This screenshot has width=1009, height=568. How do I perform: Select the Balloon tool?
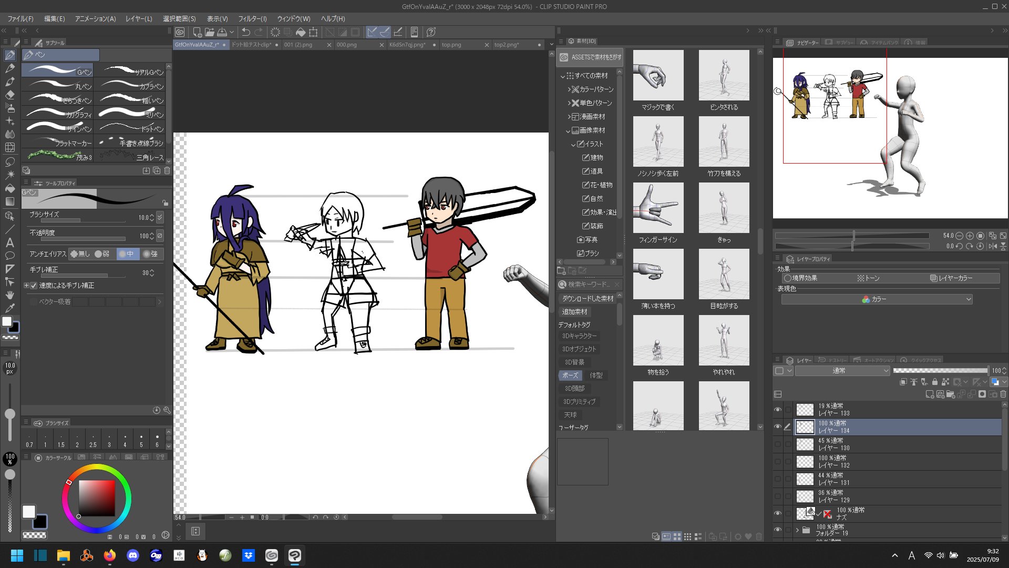point(9,256)
